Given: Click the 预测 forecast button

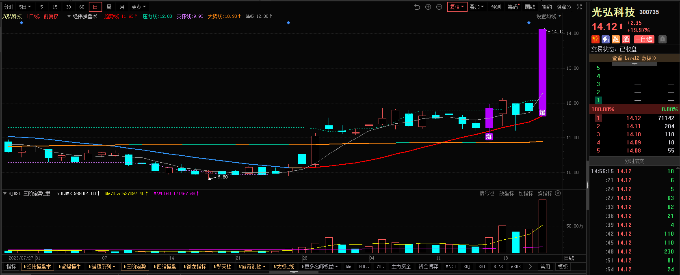Looking at the screenshot, I should (496, 7).
